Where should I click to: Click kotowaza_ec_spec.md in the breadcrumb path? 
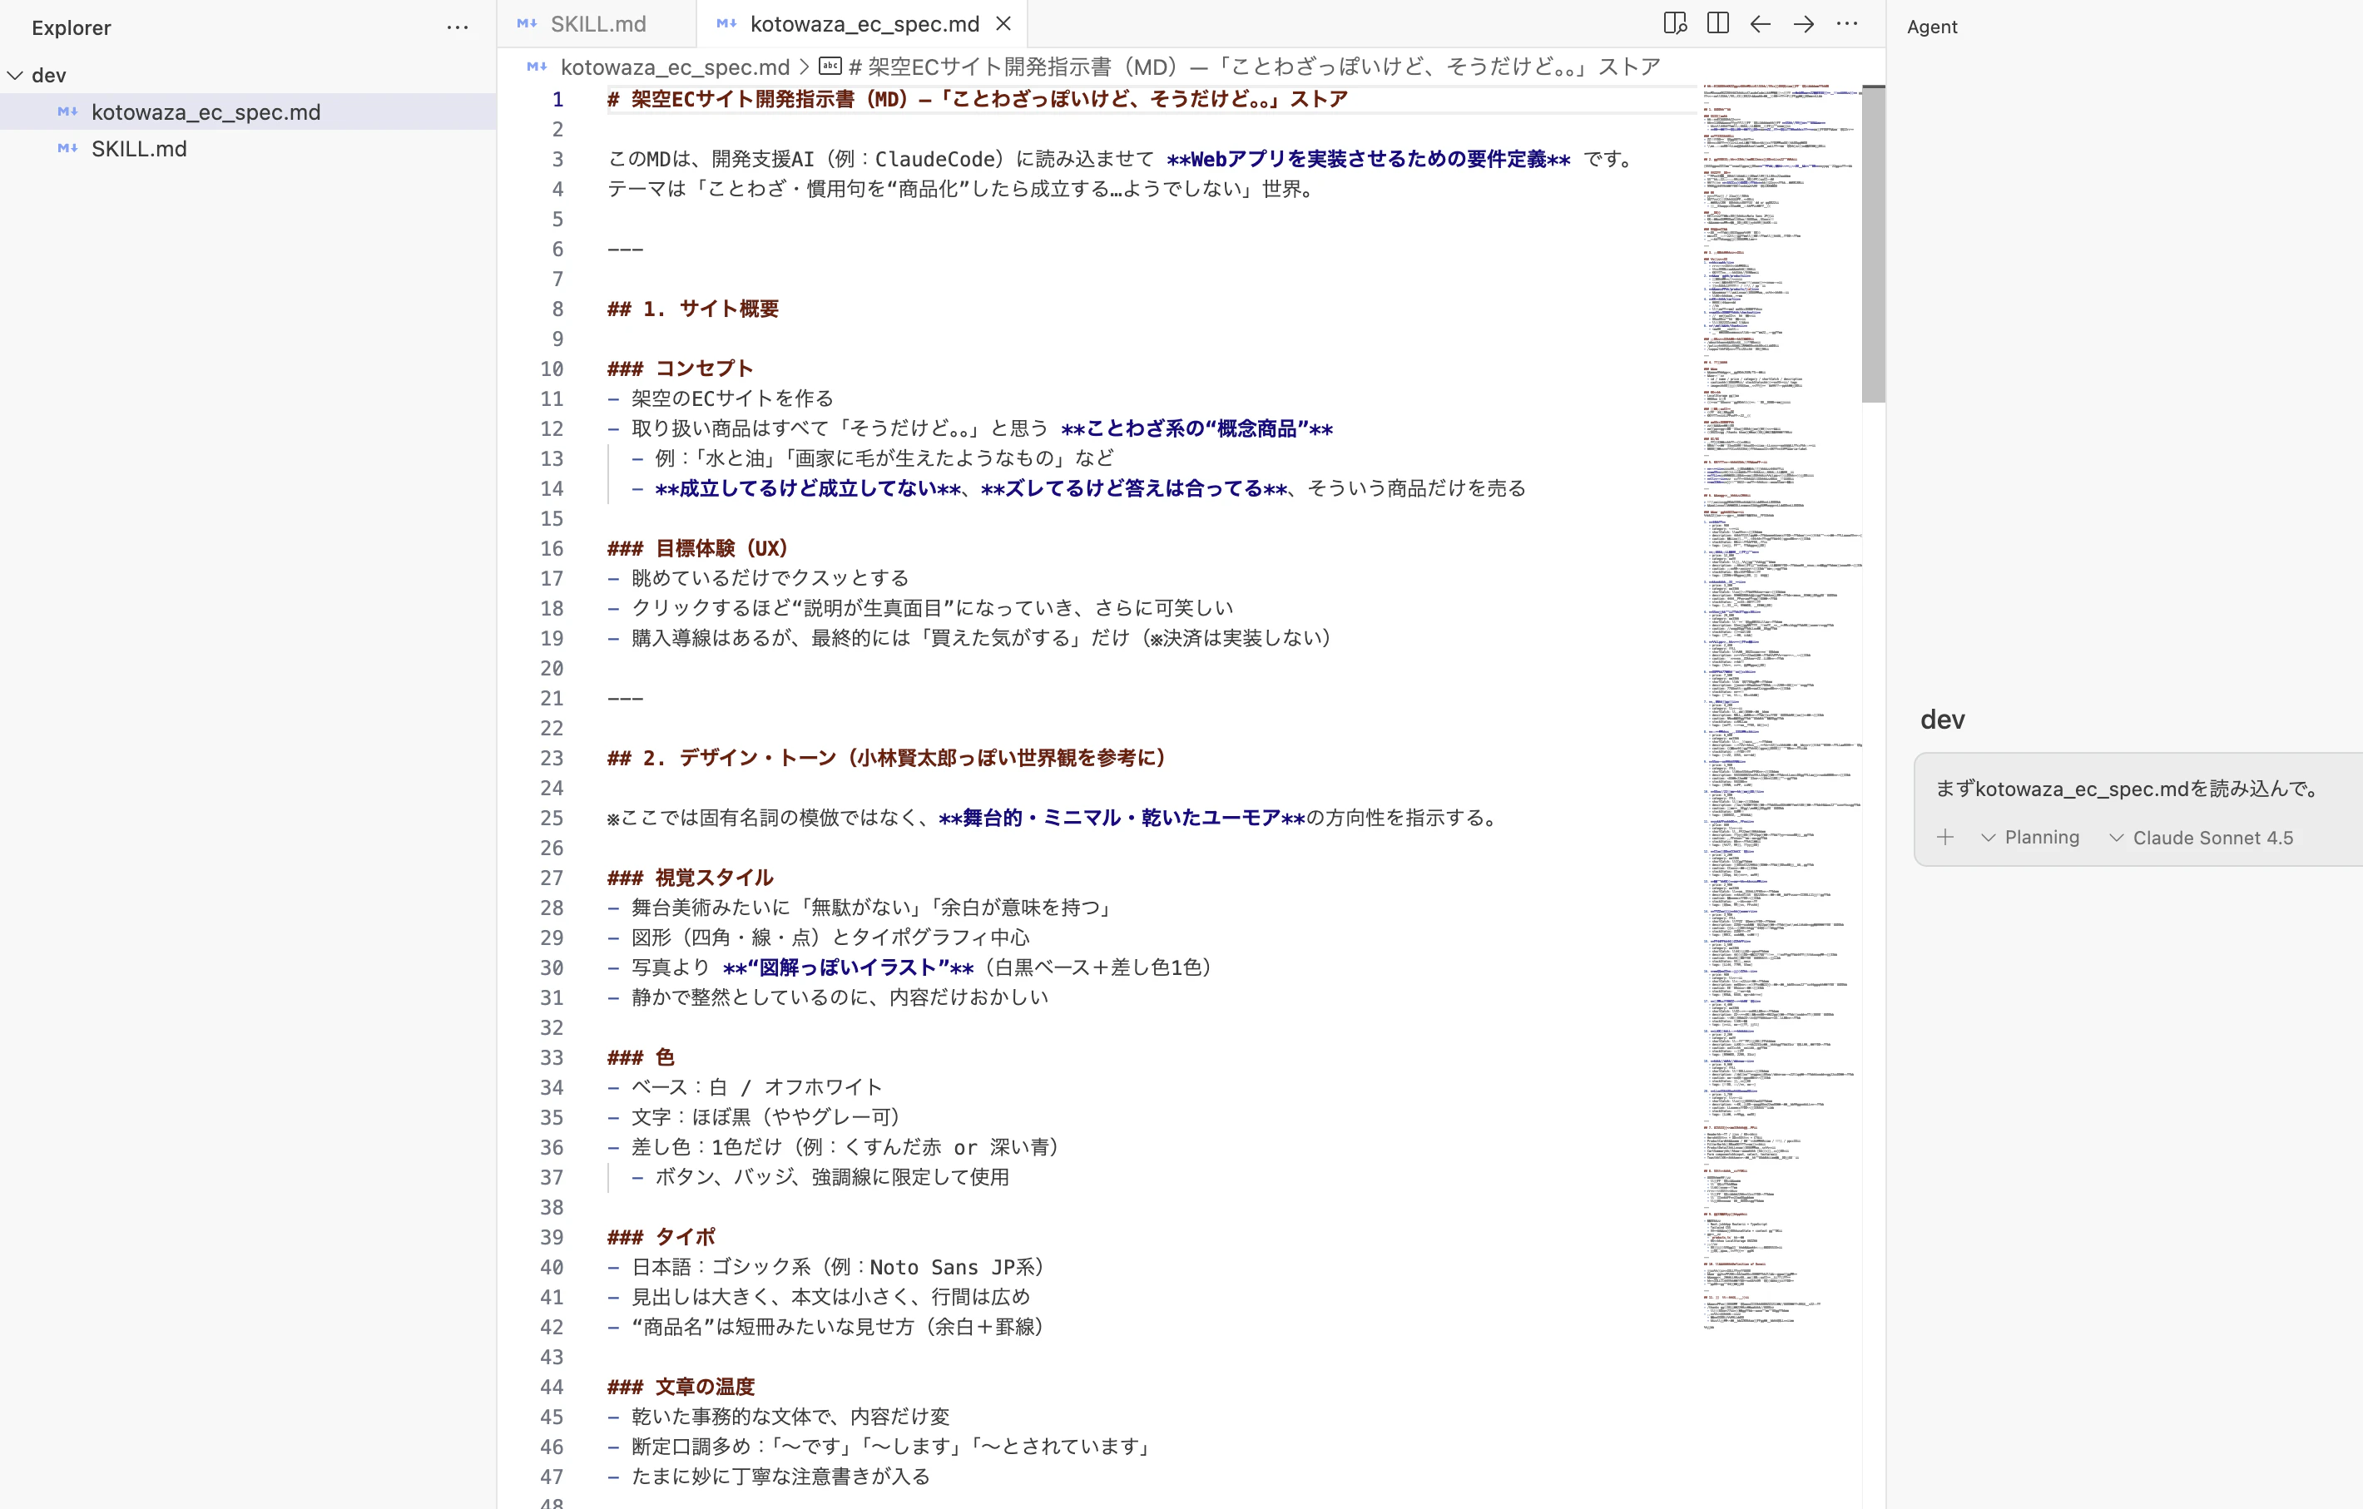tap(674, 66)
